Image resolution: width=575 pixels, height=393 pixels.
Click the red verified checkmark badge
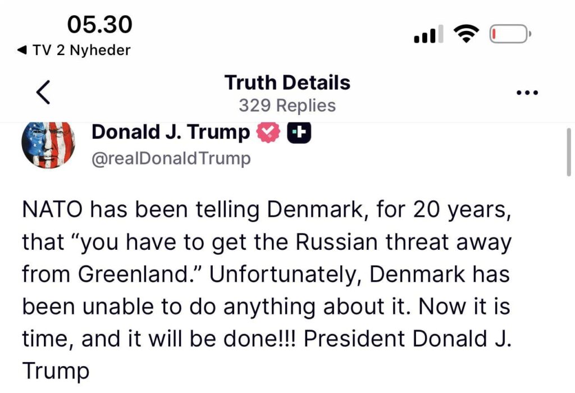click(x=268, y=132)
